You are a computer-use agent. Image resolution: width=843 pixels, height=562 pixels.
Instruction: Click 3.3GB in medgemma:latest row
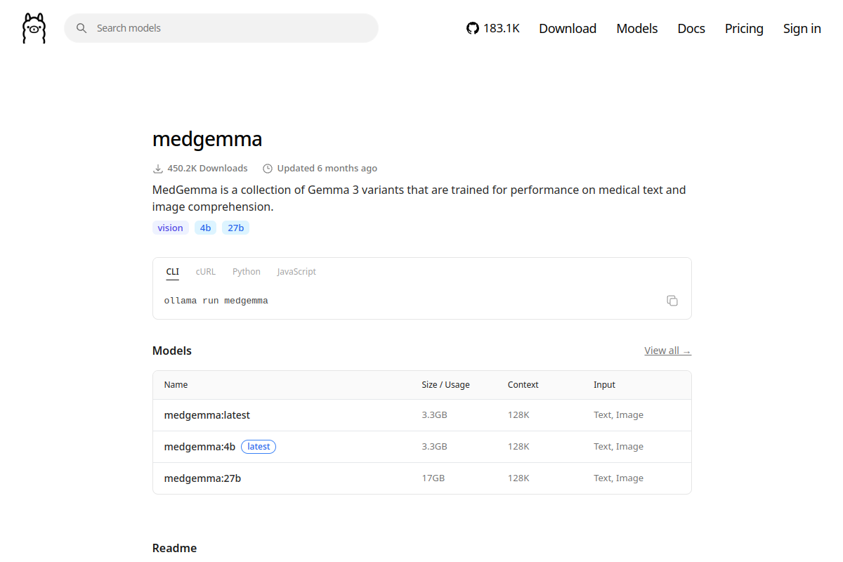tap(434, 415)
